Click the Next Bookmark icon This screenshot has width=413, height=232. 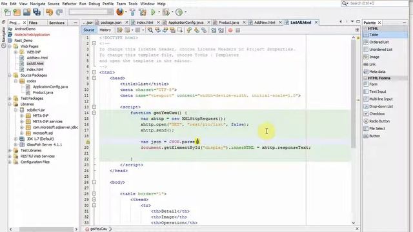coord(196,30)
